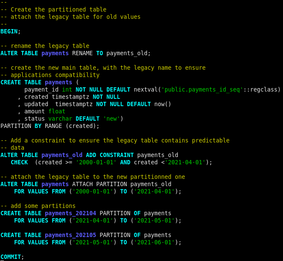This screenshot has height=261, width=283.
Task: Click the ADD CONSTRAINT keywords
Action: click(110, 155)
